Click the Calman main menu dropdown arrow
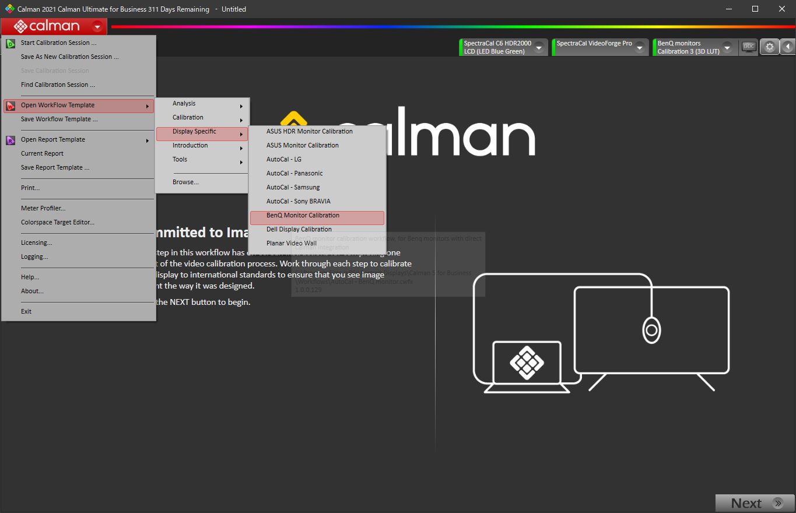This screenshot has width=796, height=513. pyautogui.click(x=97, y=26)
